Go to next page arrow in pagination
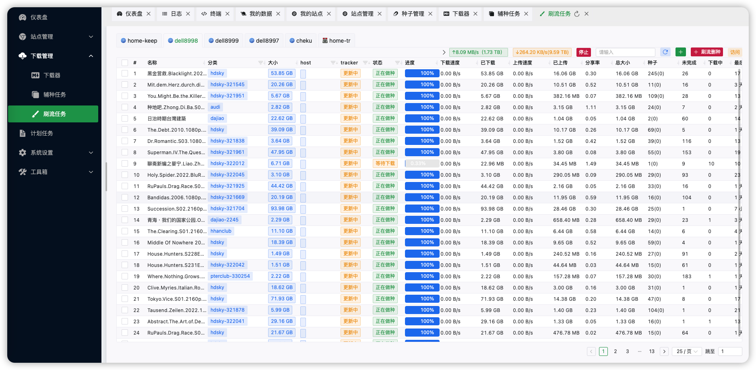 [665, 351]
